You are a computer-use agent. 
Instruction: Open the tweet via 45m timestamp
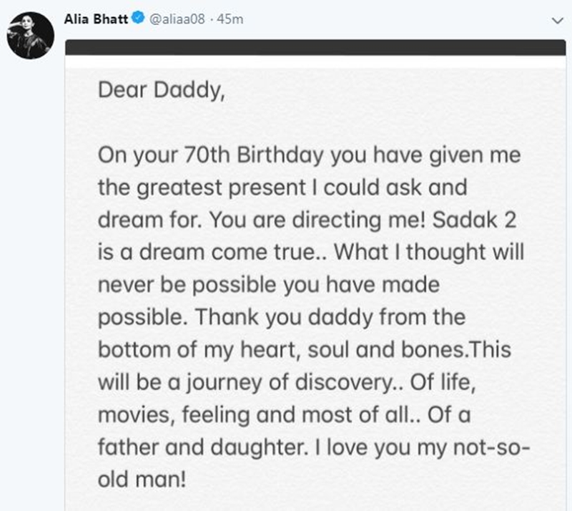230,19
